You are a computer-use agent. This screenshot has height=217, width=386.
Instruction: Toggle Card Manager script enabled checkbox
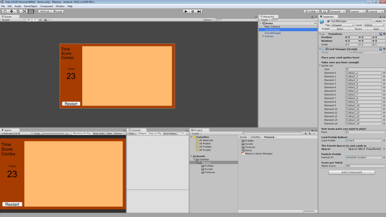tap(327, 49)
